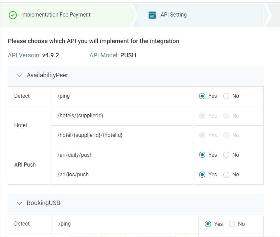
Task: Click the /ping endpoint in BookingUSB table
Action: (65, 224)
